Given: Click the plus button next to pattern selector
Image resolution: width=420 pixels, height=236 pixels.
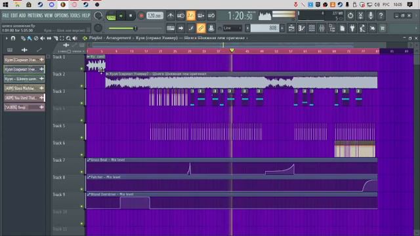Looking at the screenshot, I should coord(282,28).
